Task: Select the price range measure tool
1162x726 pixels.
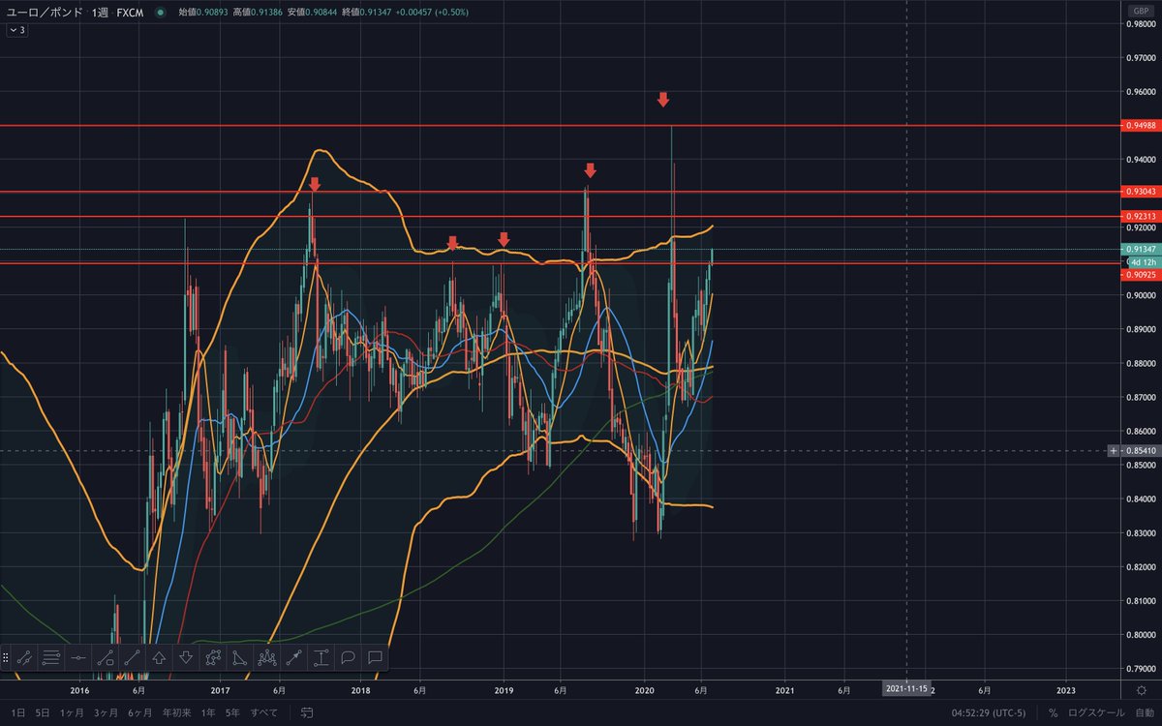Action: click(x=321, y=658)
